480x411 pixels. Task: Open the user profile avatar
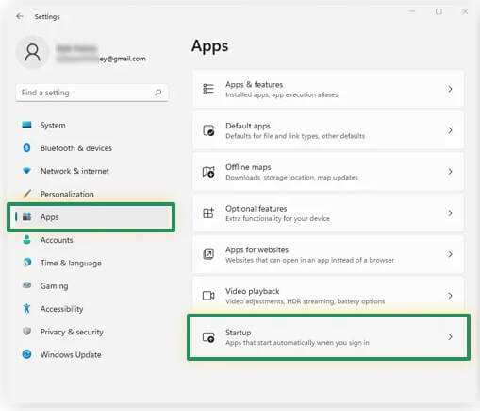pyautogui.click(x=33, y=52)
